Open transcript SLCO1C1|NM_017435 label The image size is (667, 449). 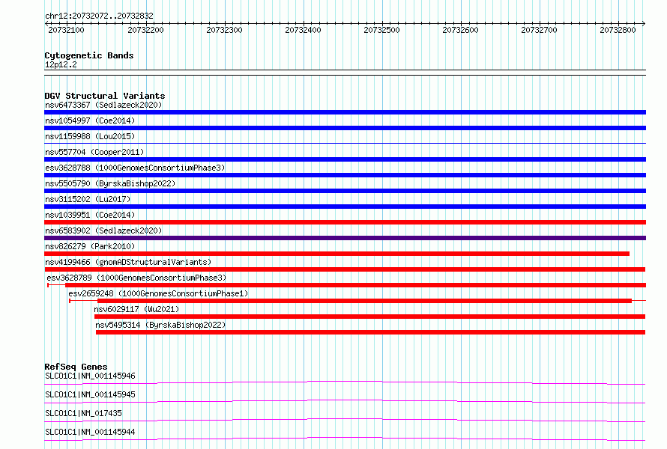83,413
